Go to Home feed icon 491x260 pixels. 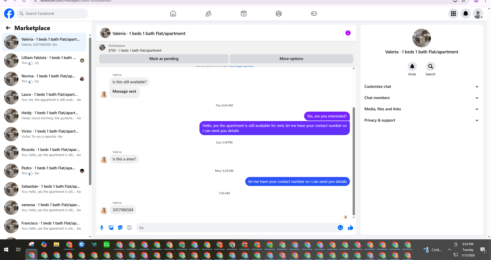point(173,14)
